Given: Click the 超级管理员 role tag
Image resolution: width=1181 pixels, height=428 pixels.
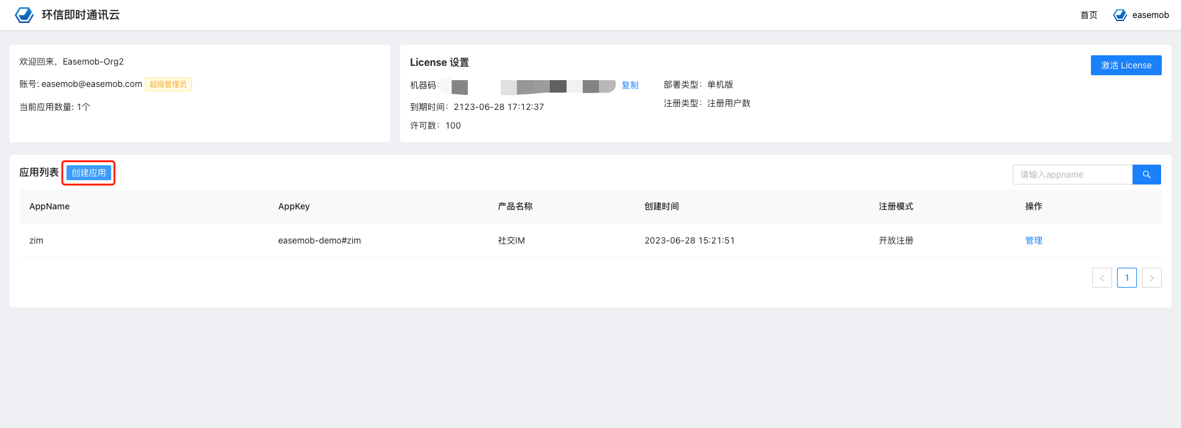Looking at the screenshot, I should pos(168,84).
